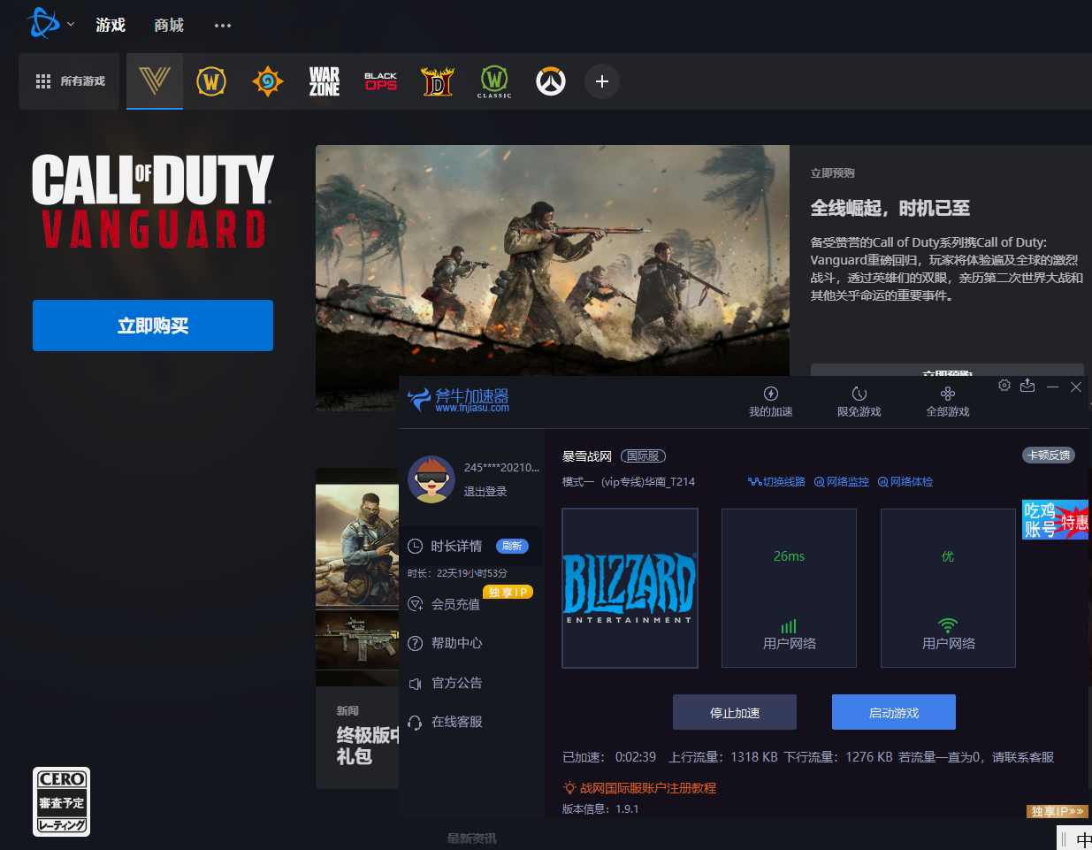Click the 暴雪战网 game title
Screen dimensions: 1092x850
click(587, 456)
